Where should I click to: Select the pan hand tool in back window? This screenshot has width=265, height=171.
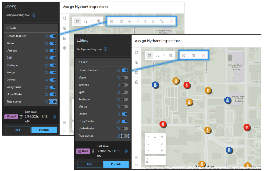pyautogui.click(x=78, y=21)
